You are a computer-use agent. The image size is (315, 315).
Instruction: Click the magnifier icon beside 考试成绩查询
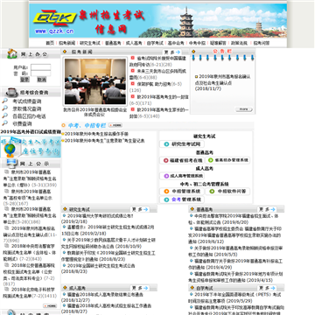point(5,101)
